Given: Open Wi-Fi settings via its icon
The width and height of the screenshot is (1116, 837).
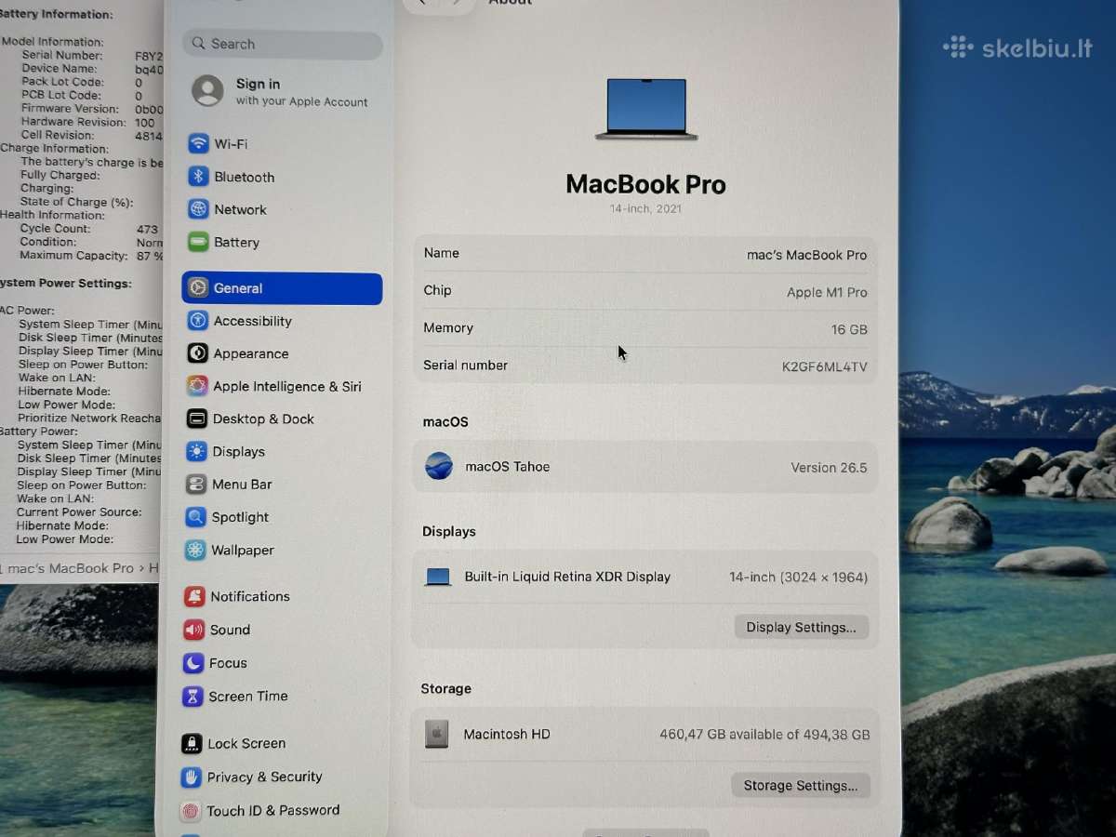Looking at the screenshot, I should click(198, 143).
